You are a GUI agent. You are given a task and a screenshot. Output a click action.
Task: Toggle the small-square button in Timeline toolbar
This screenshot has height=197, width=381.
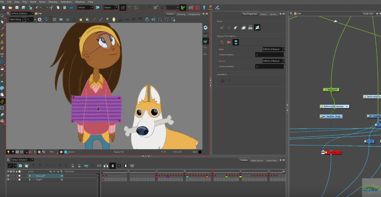pos(119,166)
